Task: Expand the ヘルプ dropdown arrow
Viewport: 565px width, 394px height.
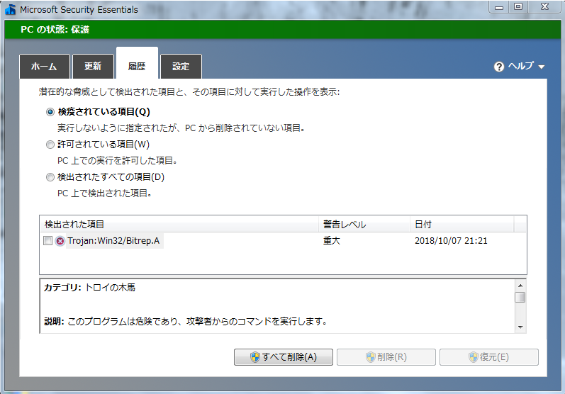Action: click(542, 67)
